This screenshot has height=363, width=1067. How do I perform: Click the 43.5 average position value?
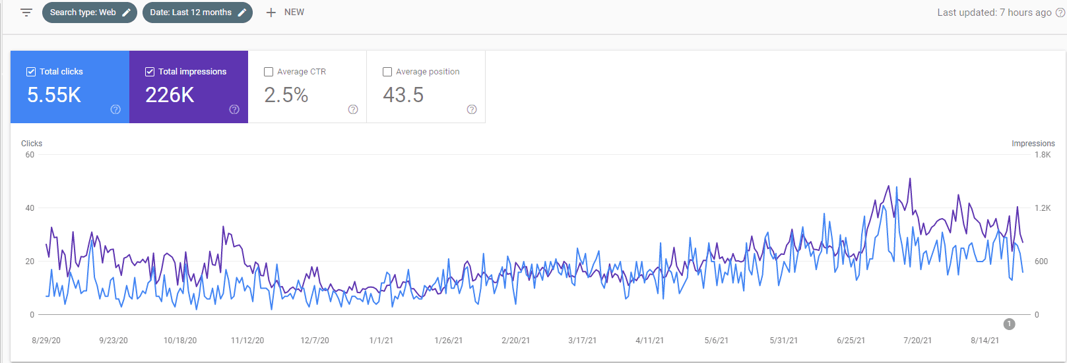coord(403,95)
